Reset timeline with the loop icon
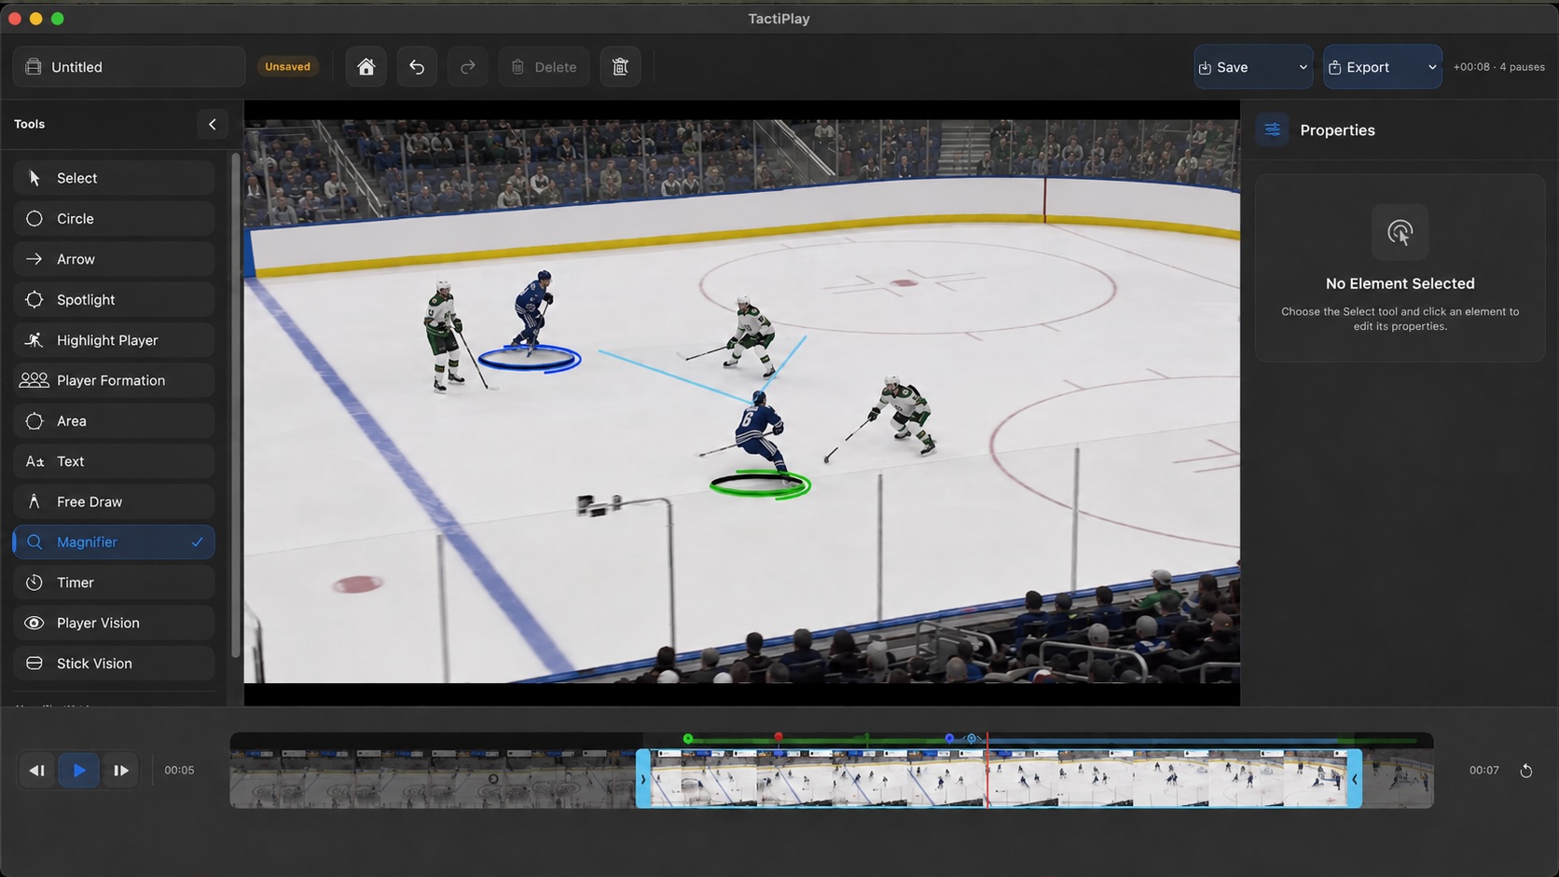1559x877 pixels. tap(1526, 771)
